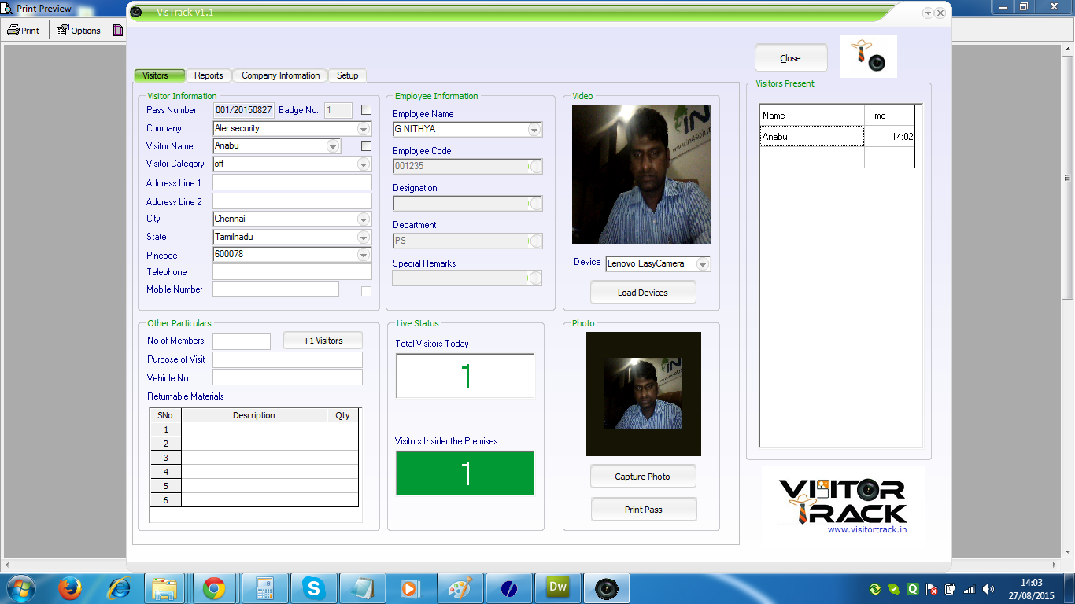Expand the Device camera selection dropdown
This screenshot has width=1075, height=604.
pos(703,264)
